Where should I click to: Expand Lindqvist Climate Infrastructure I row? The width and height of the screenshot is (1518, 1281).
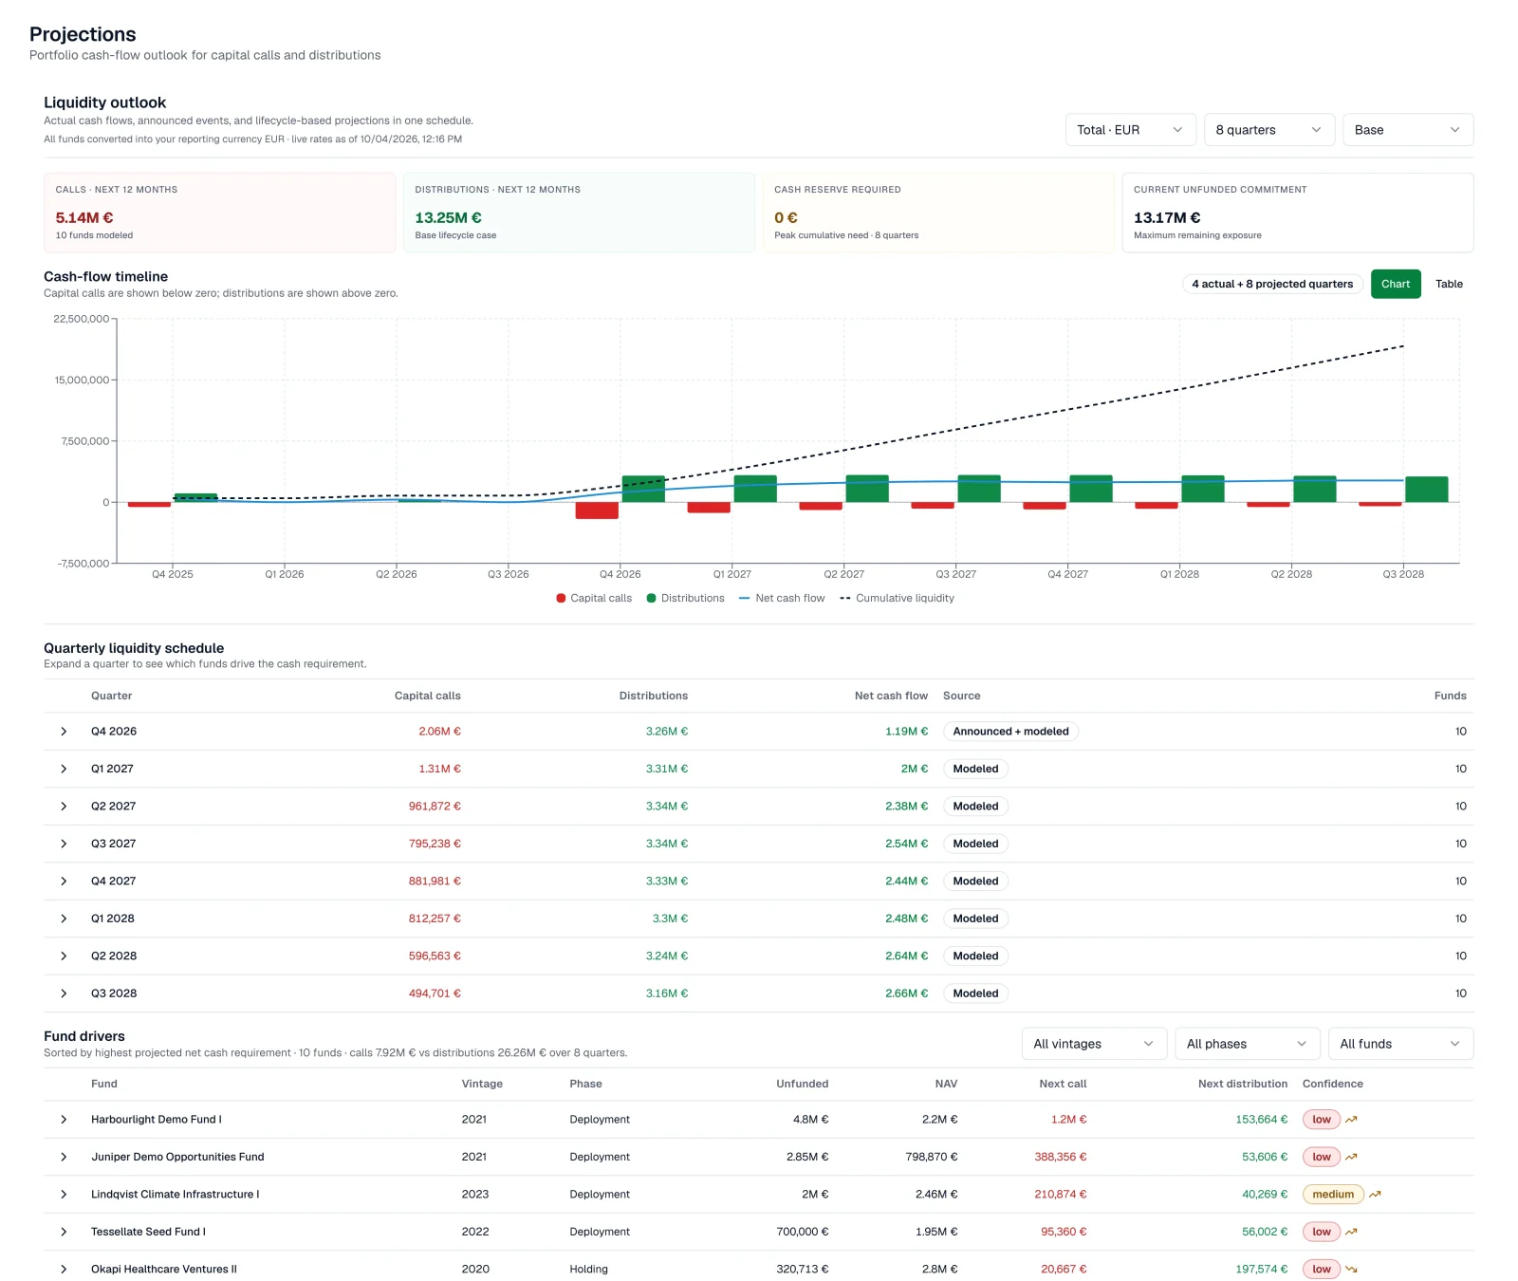pos(64,1195)
